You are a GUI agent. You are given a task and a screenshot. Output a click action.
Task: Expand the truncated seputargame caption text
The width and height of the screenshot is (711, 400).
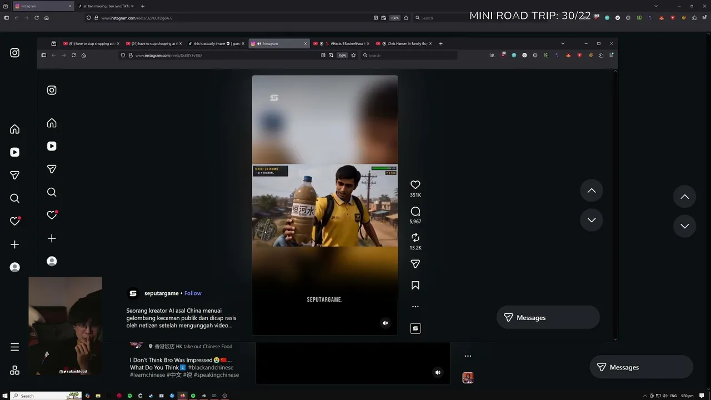click(x=181, y=318)
